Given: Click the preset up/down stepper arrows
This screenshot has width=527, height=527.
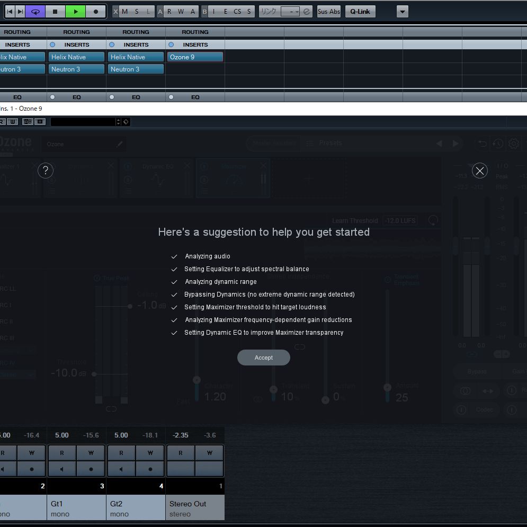Looking at the screenshot, I should pyautogui.click(x=118, y=122).
